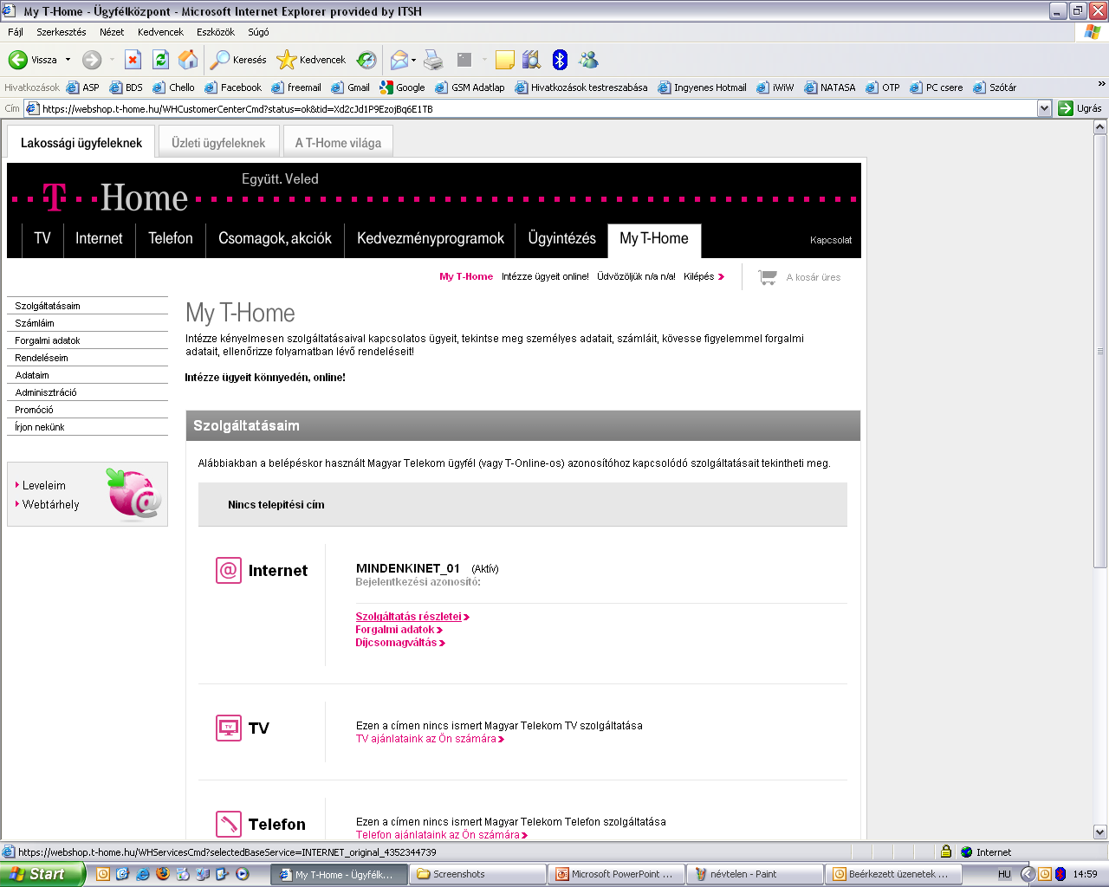The width and height of the screenshot is (1109, 887).
Task: Open the History clock icon
Action: tap(366, 60)
